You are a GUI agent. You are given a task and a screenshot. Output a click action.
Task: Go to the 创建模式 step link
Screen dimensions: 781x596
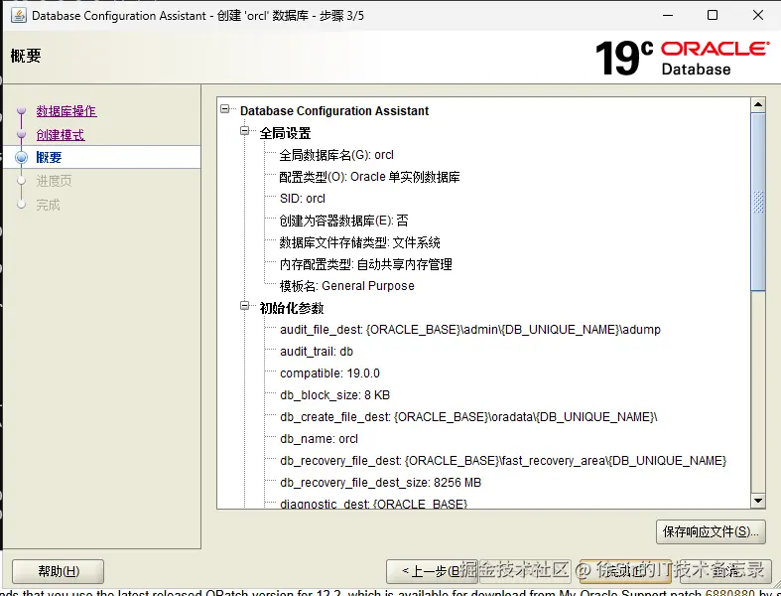(x=61, y=135)
